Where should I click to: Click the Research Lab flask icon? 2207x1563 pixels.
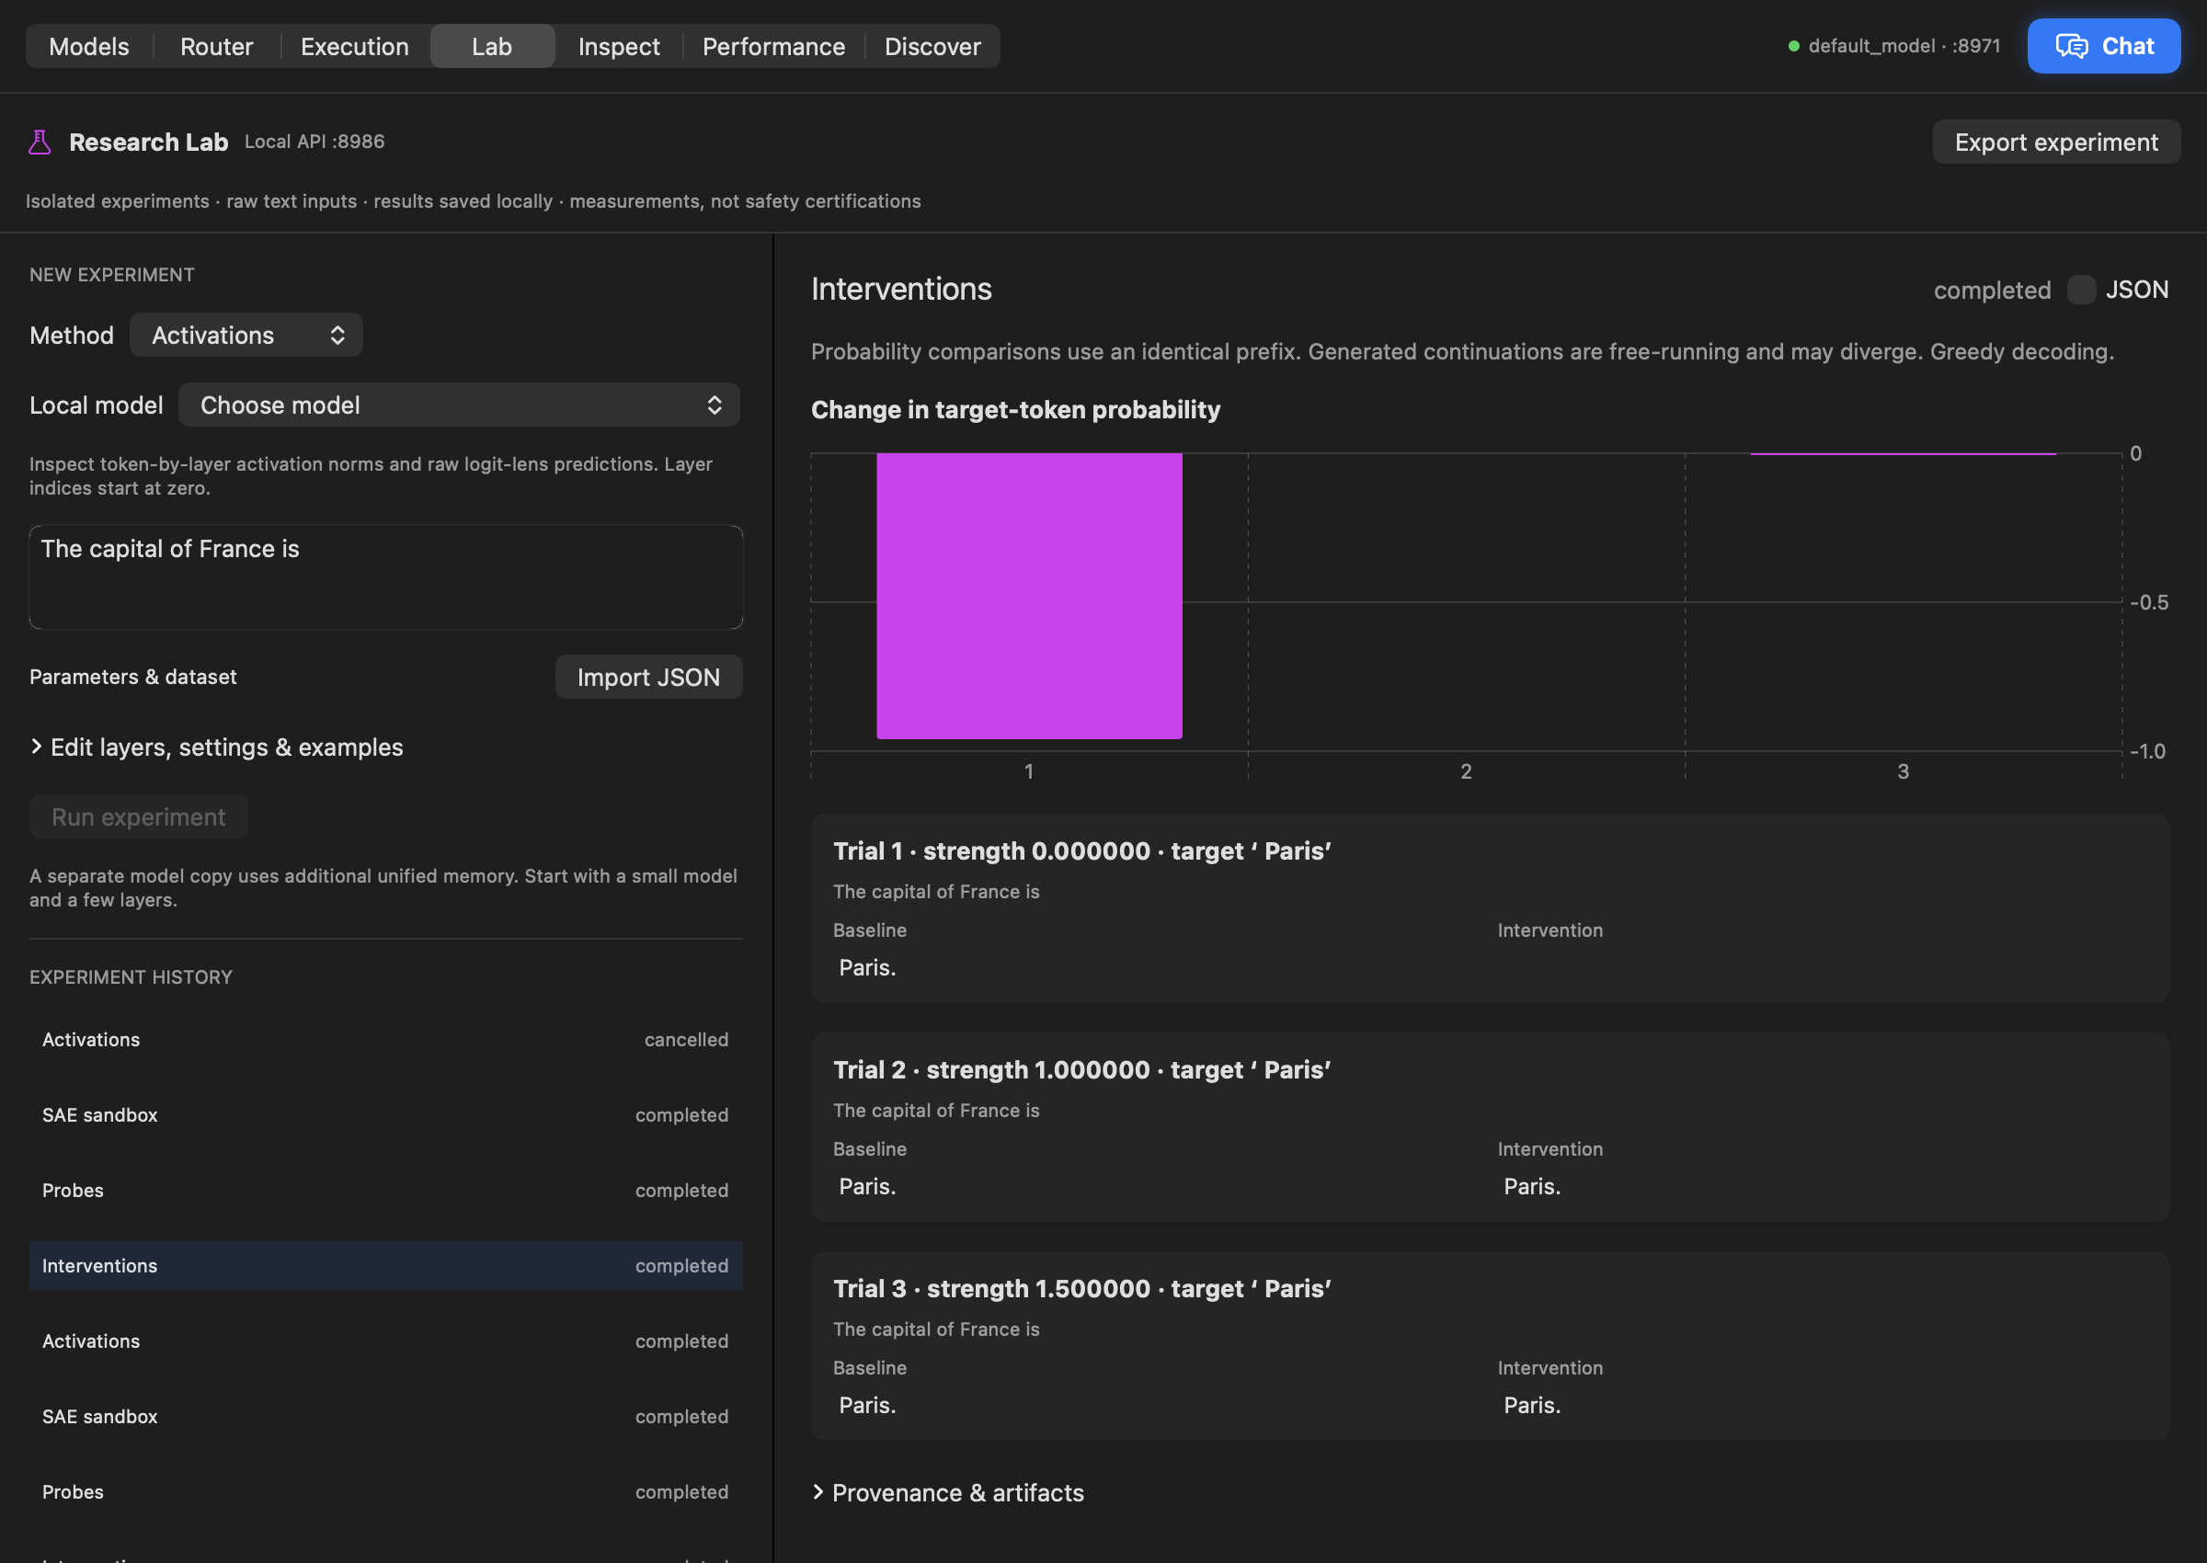click(x=40, y=143)
